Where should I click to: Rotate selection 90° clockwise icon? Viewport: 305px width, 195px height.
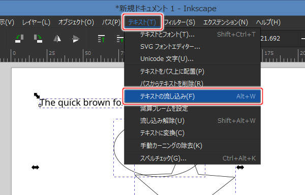pyautogui.click(x=38, y=39)
